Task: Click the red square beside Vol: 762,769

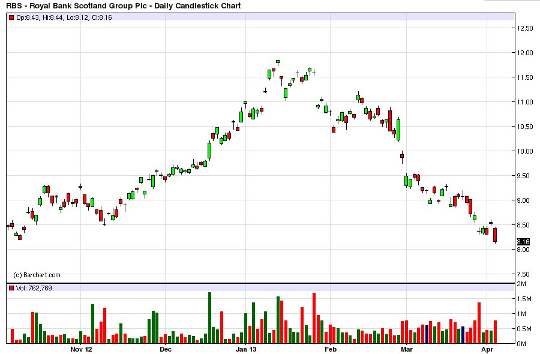Action: click(x=11, y=289)
